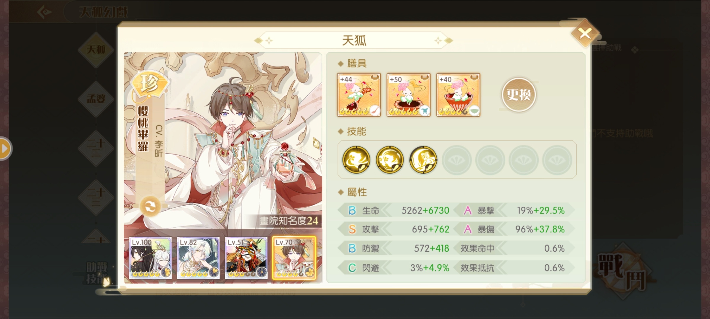The height and width of the screenshot is (319, 710).
Task: Select the 天狐 stage tab
Action: (x=96, y=50)
